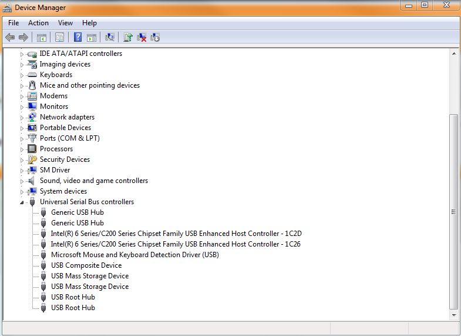Click the Keyboards category icon
The height and width of the screenshot is (336, 461).
32,75
